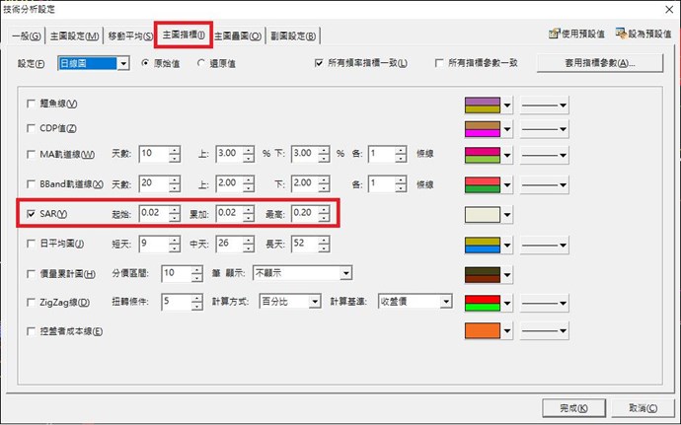The height and width of the screenshot is (425, 681).
Task: Open the 價量累計圖 顯示 dropdown
Action: pyautogui.click(x=345, y=272)
